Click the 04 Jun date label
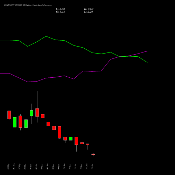 48,167
